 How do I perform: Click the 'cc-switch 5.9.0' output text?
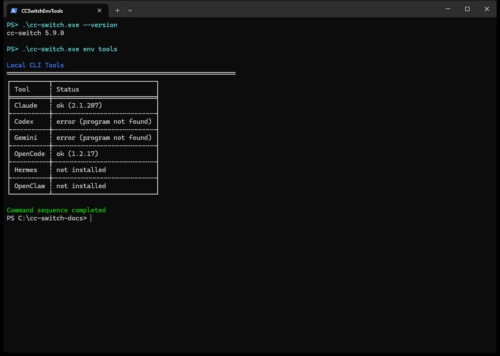point(36,33)
